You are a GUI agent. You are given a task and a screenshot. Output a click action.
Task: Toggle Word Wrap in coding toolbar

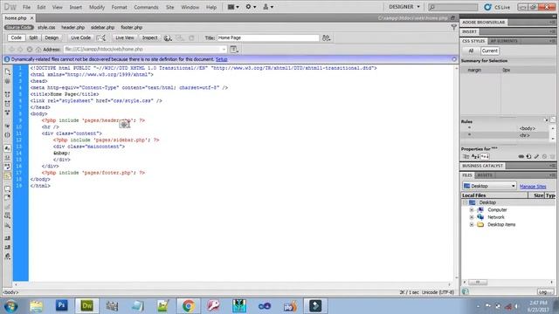pos(8,167)
